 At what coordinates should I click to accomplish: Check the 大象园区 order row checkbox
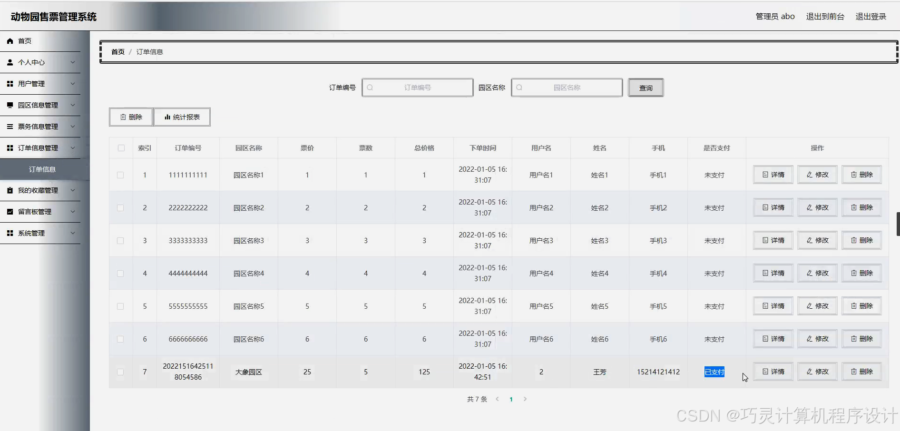pos(120,372)
